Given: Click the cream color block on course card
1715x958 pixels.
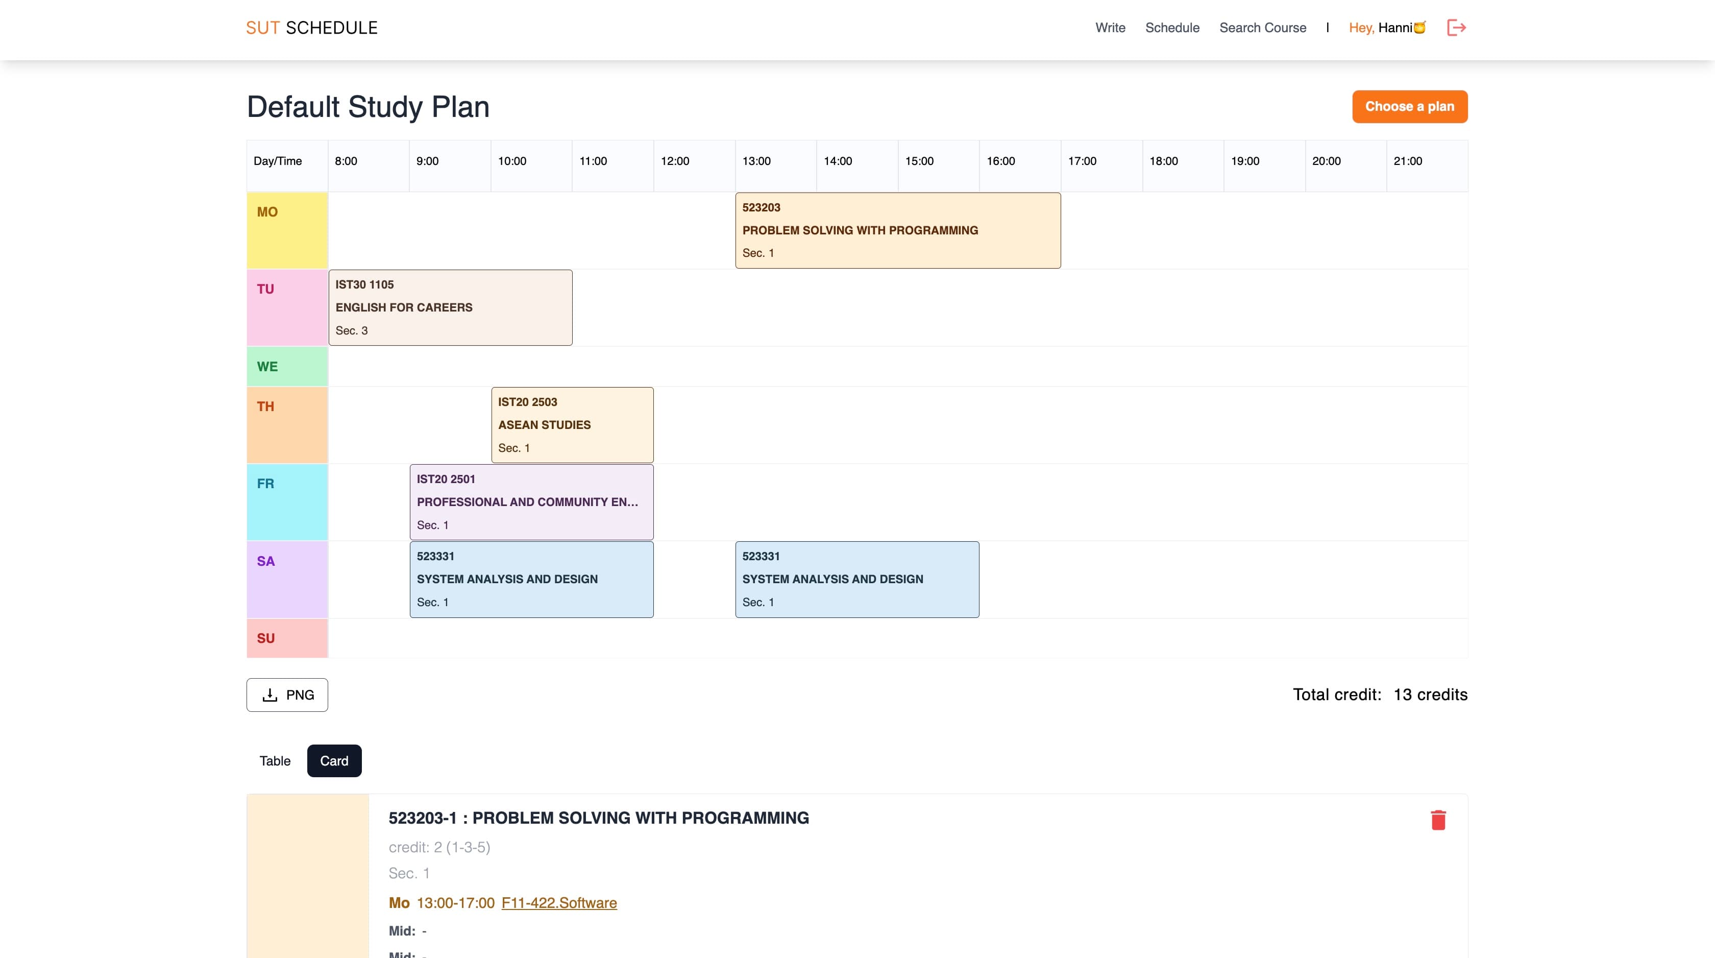Looking at the screenshot, I should coord(308,875).
